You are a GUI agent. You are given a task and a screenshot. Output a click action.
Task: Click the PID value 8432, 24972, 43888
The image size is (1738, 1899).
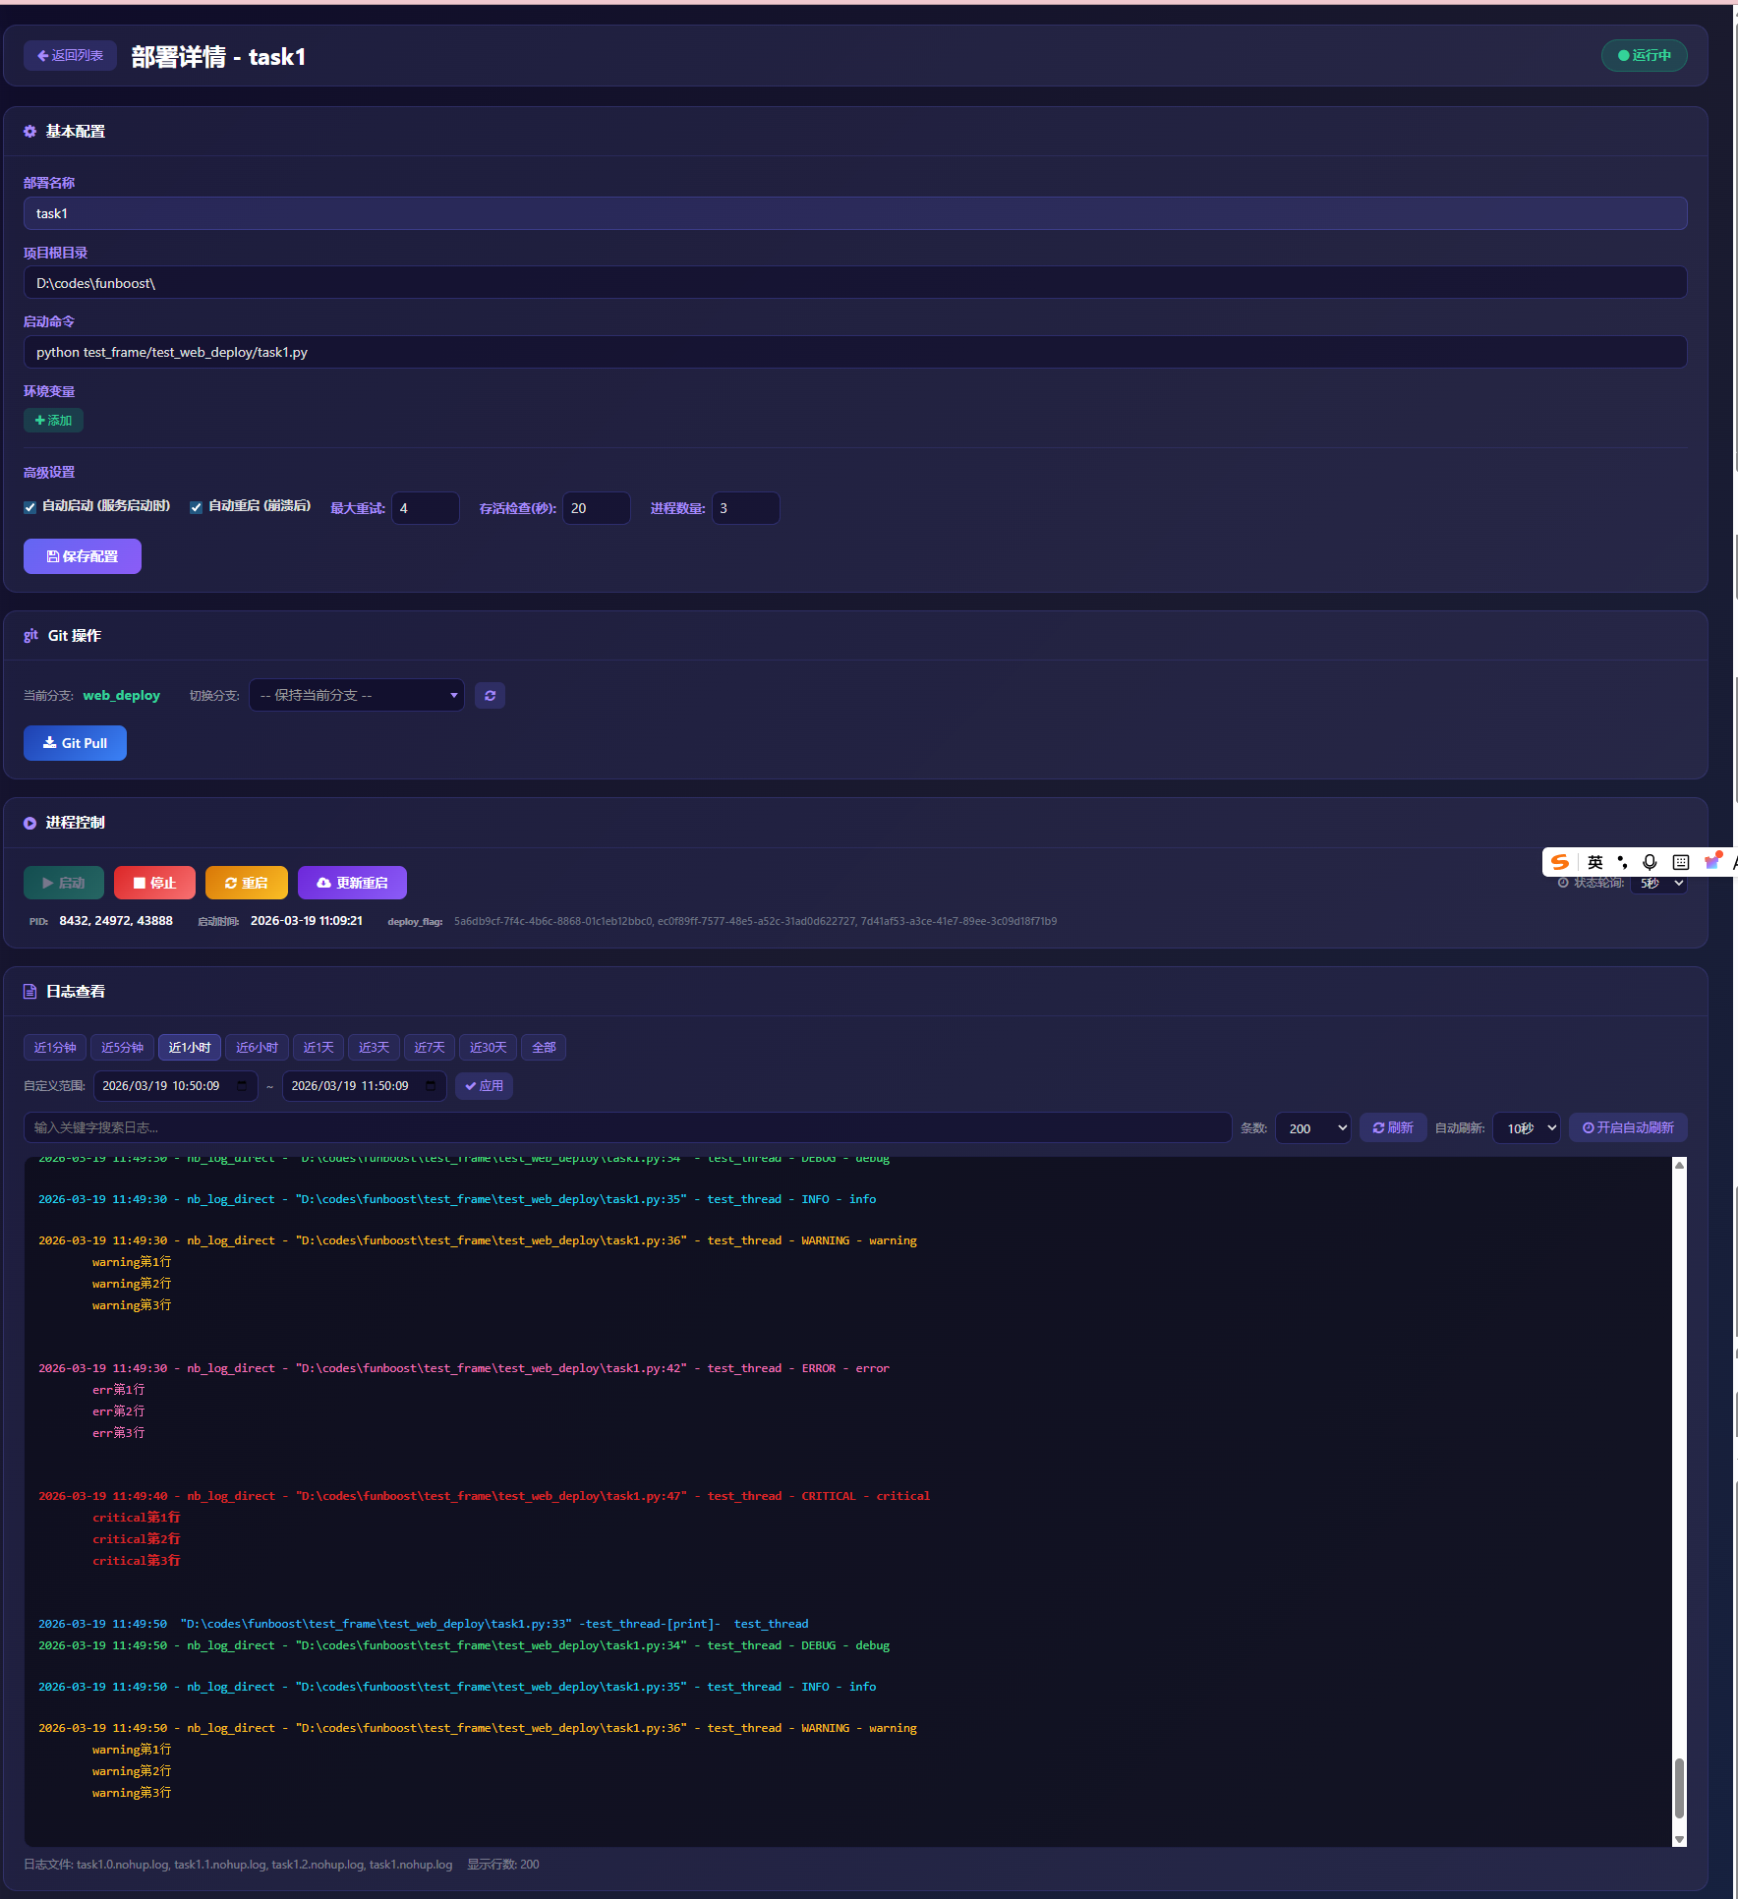(116, 921)
